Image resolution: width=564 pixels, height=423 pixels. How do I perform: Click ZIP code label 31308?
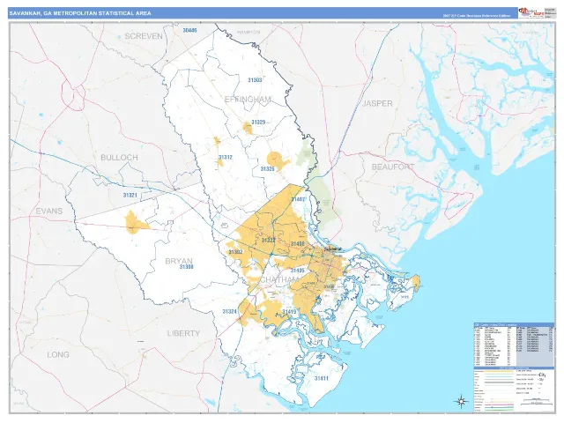point(186,267)
